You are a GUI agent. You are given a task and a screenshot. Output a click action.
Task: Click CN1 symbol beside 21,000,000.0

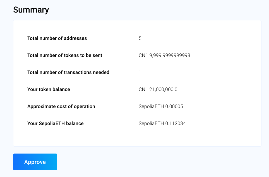point(143,89)
